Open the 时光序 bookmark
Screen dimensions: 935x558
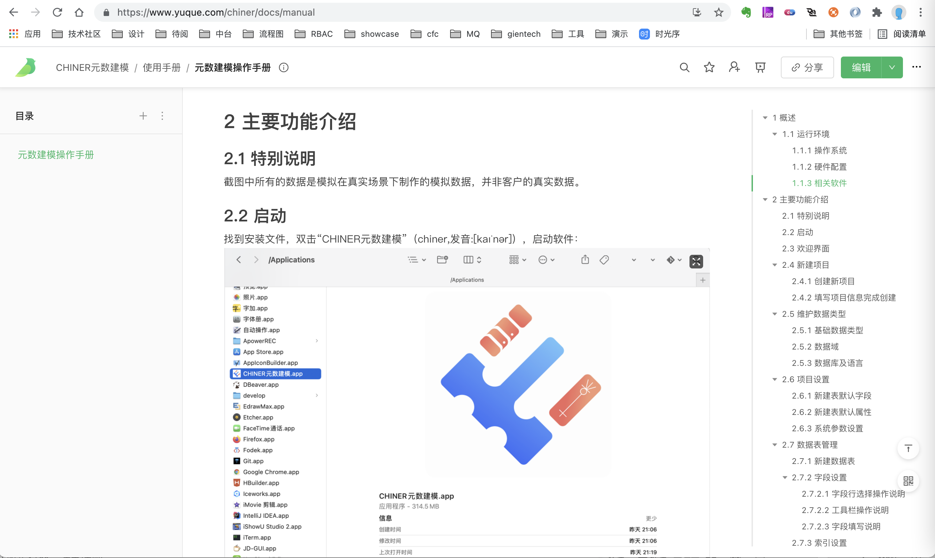click(659, 34)
